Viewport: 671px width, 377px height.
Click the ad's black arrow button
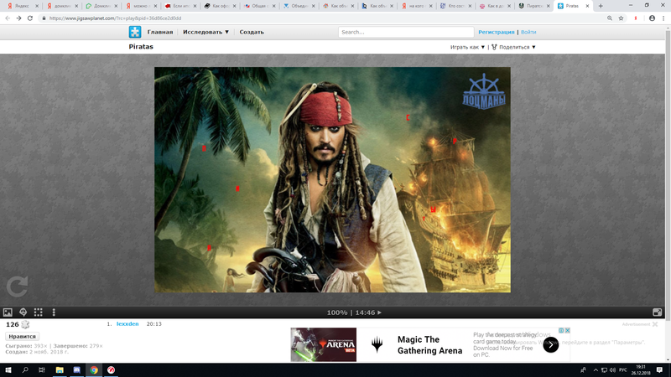coord(551,344)
